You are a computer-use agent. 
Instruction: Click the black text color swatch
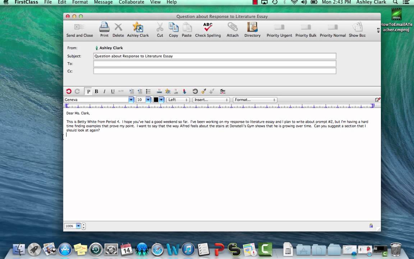pyautogui.click(x=156, y=100)
